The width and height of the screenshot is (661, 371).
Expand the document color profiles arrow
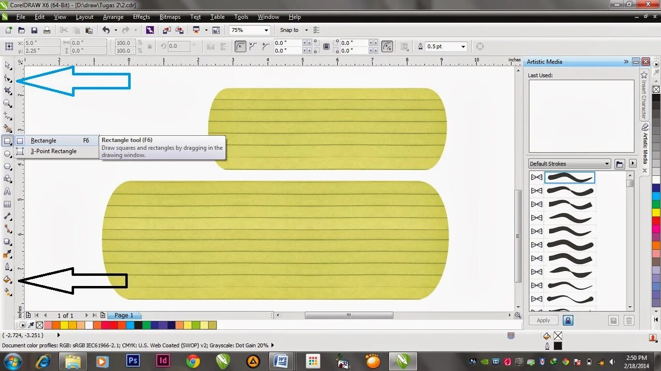pyautogui.click(x=272, y=345)
